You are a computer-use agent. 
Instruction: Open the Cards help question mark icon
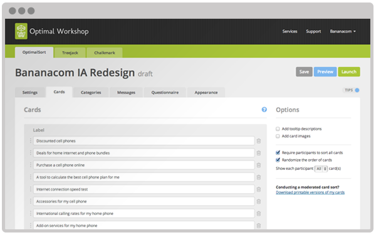[264, 110]
